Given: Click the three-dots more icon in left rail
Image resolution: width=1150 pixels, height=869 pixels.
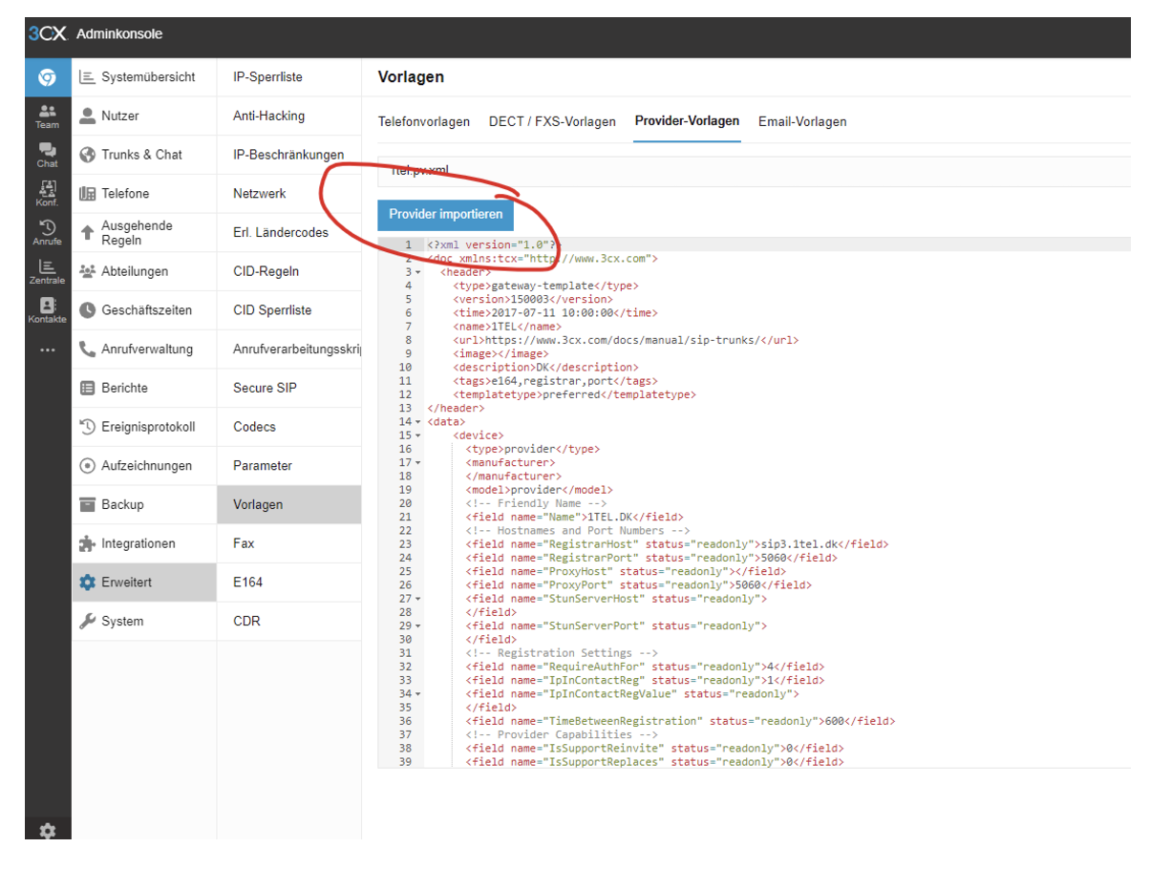Looking at the screenshot, I should click(x=47, y=350).
